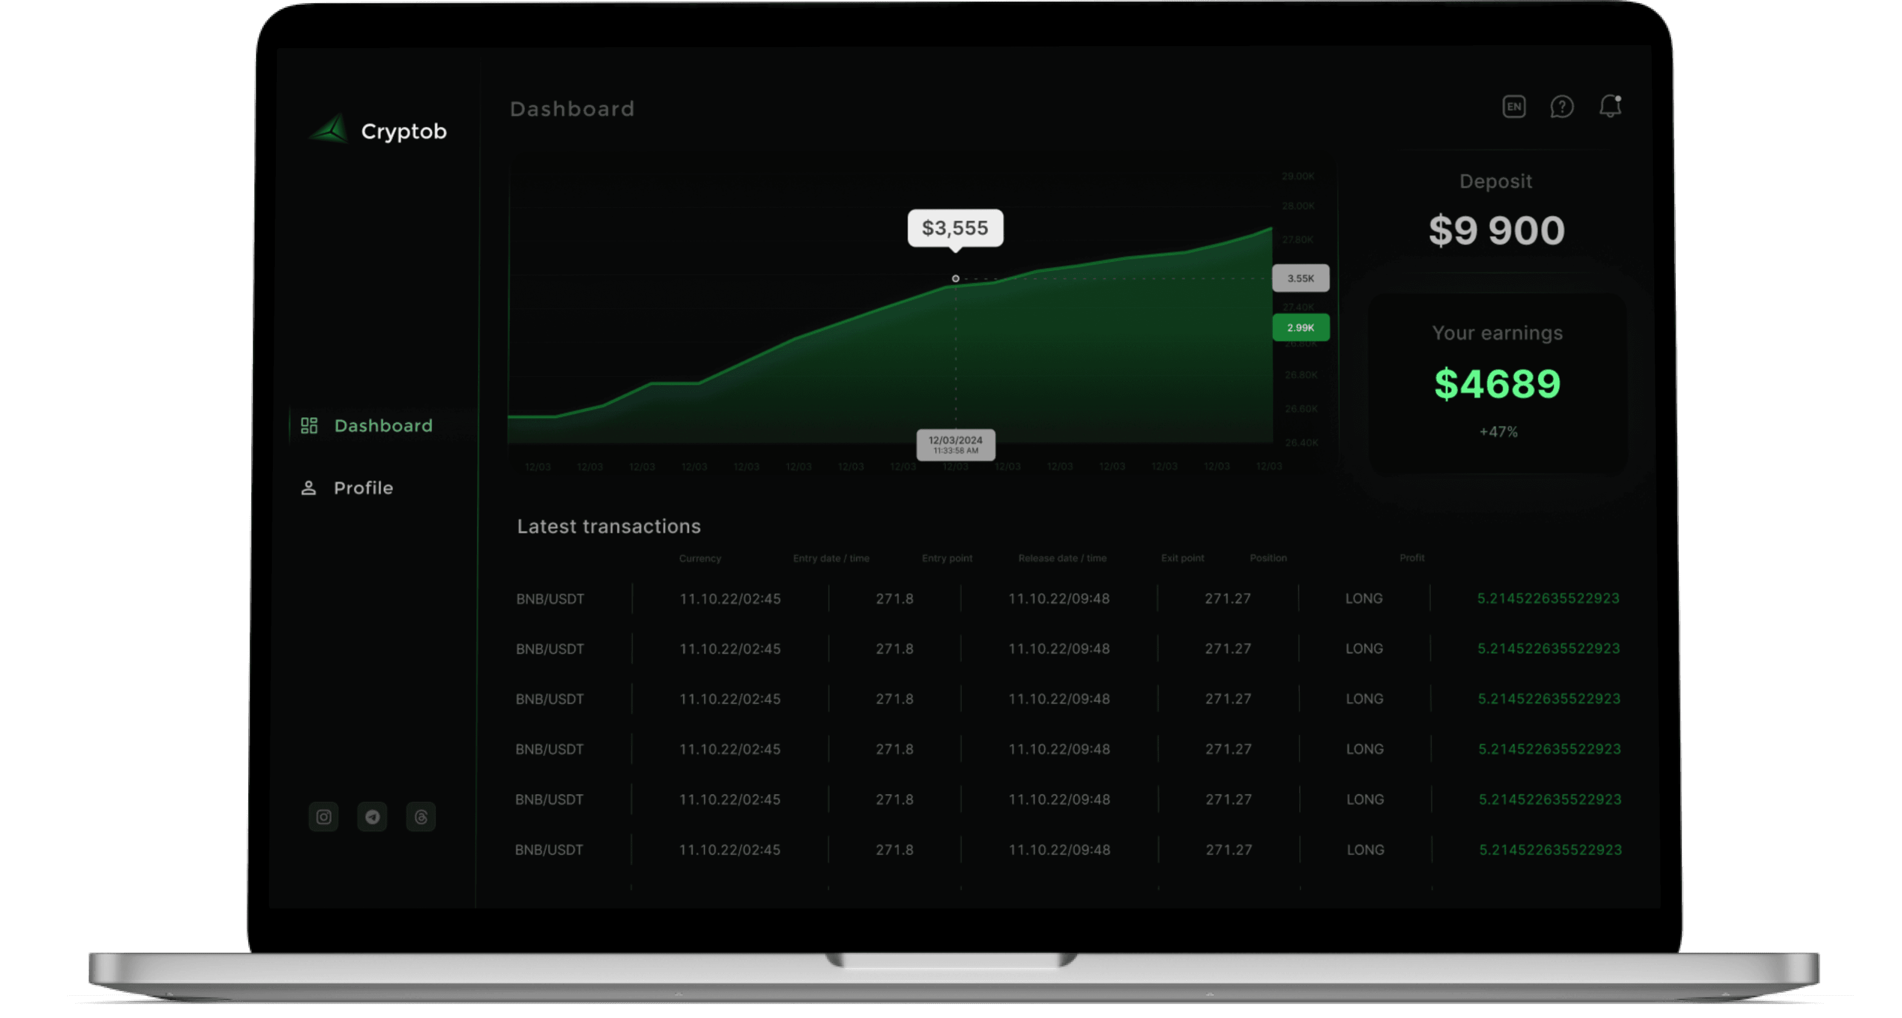Click 271.8 in the fifth transaction row
Image resolution: width=1902 pixels, height=1018 pixels.
pos(894,800)
